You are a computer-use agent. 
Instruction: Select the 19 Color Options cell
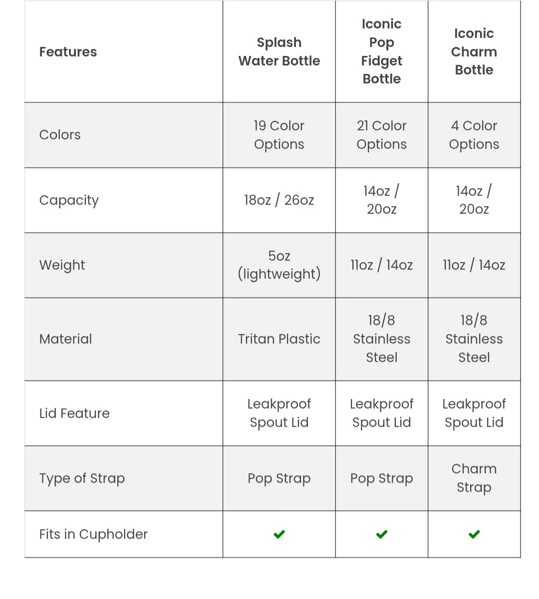coord(279,135)
